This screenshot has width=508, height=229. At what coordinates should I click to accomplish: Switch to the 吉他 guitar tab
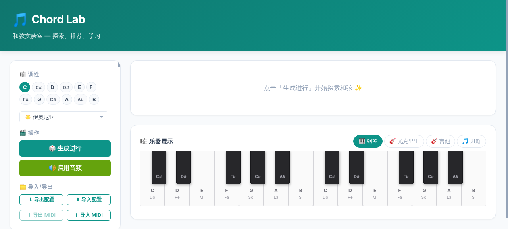coord(441,141)
